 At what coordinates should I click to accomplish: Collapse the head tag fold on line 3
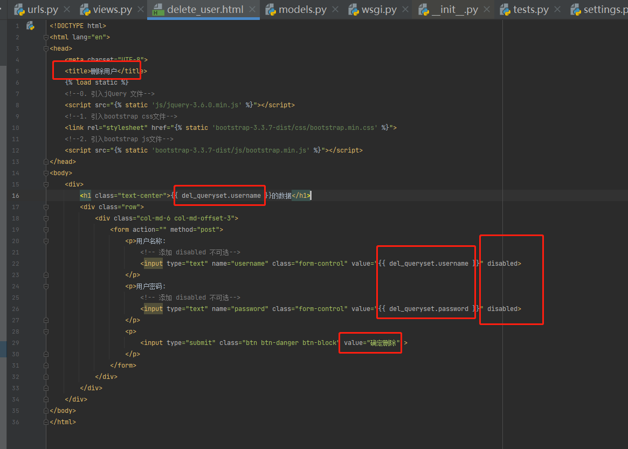[x=46, y=49]
